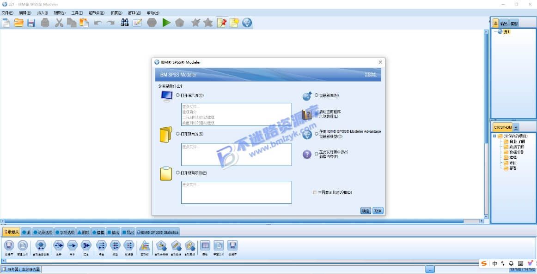Confirm the dialog with 确定 button
Image resolution: width=537 pixels, height=274 pixels.
click(x=366, y=211)
